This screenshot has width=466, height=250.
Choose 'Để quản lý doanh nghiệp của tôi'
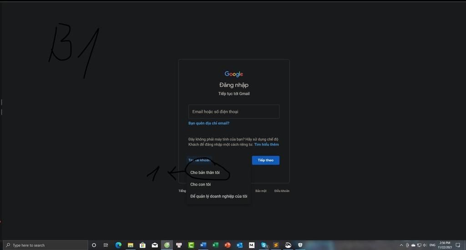(218, 196)
